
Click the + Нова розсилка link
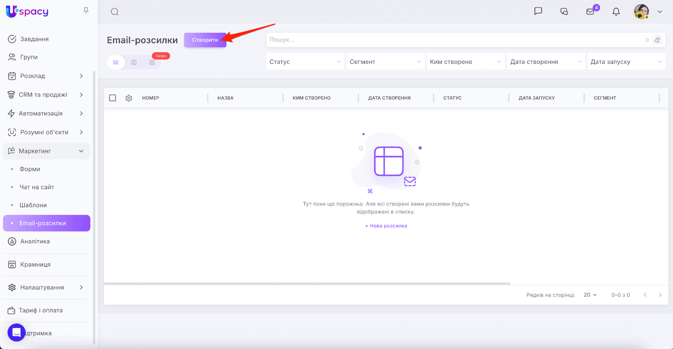click(386, 226)
